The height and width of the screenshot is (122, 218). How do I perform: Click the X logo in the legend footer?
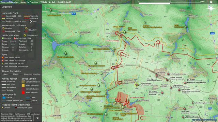click(37, 118)
